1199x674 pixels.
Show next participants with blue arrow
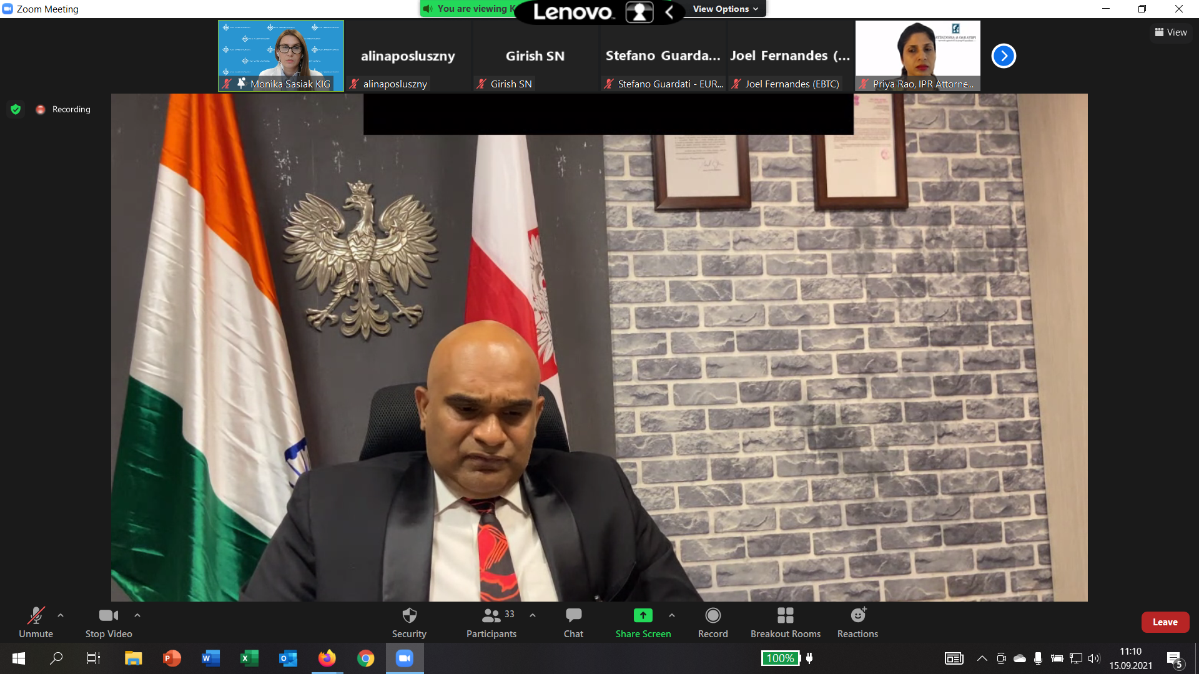click(1004, 56)
